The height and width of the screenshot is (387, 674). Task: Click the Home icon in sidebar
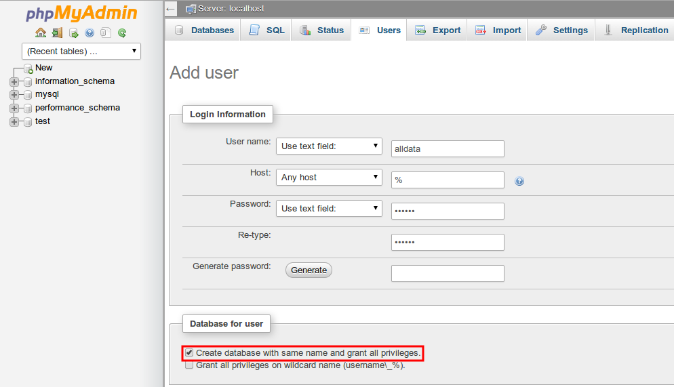tap(41, 33)
